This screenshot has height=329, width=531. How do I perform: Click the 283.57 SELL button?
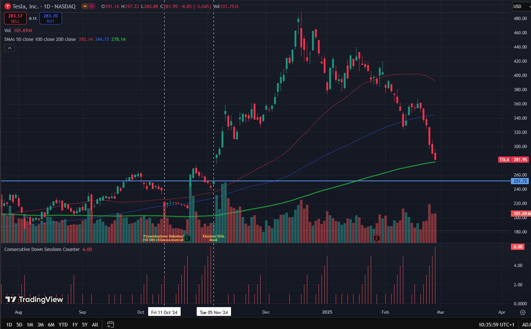coord(15,18)
